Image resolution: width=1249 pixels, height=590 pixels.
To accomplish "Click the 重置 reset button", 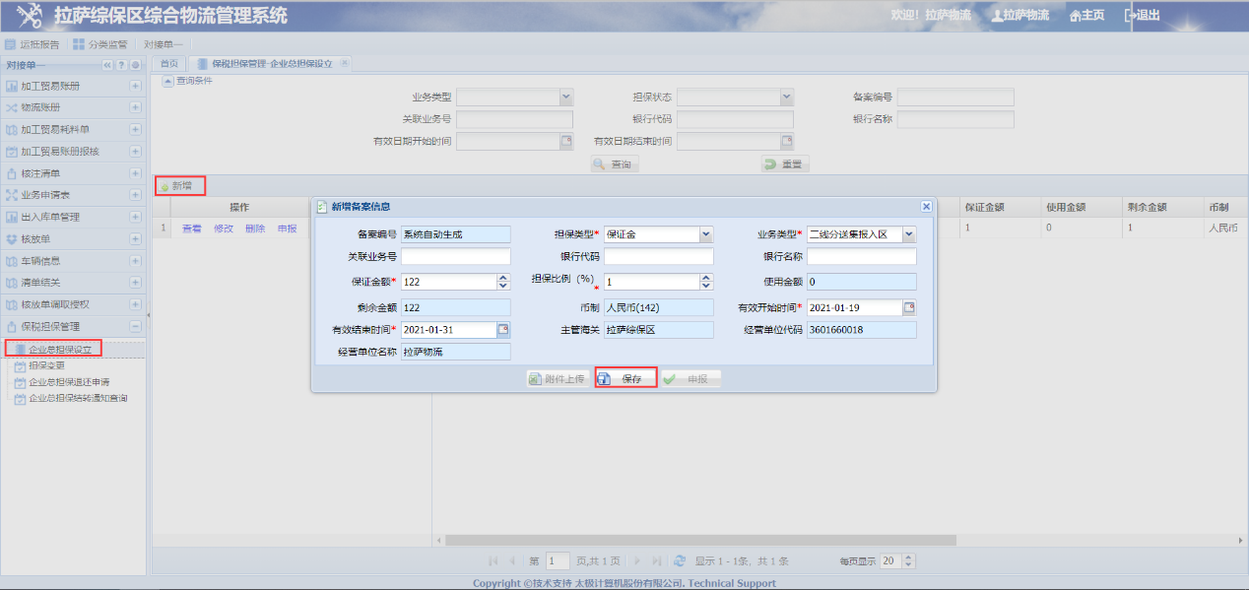I will tap(784, 164).
